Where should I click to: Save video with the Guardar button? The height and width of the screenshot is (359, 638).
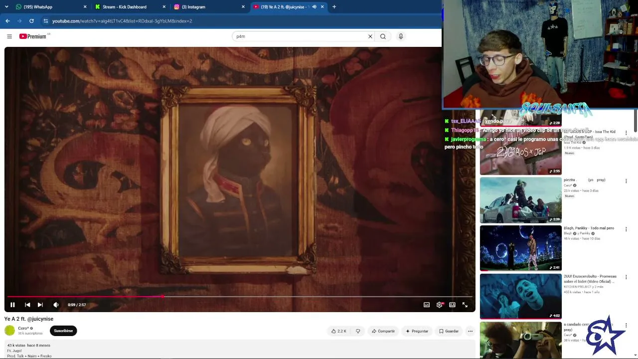coord(449,331)
